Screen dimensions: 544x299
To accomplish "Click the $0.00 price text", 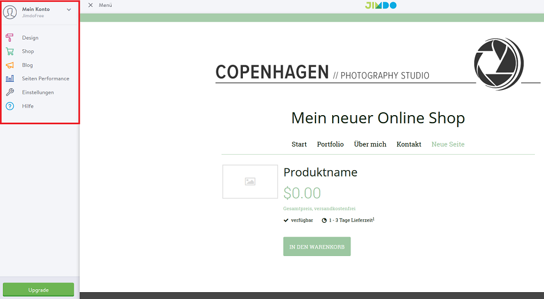I will click(302, 193).
